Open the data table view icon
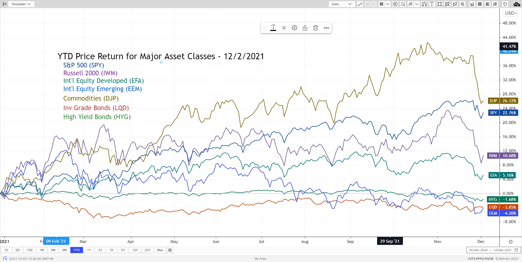The height and width of the screenshot is (262, 522). pyautogui.click(x=480, y=4)
